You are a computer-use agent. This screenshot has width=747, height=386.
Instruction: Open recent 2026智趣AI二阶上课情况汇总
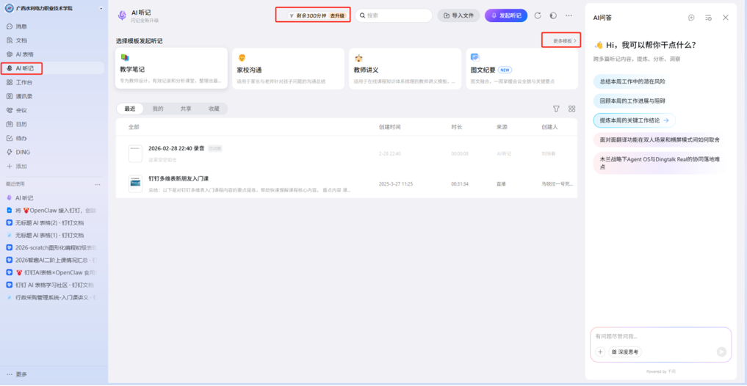(52, 260)
